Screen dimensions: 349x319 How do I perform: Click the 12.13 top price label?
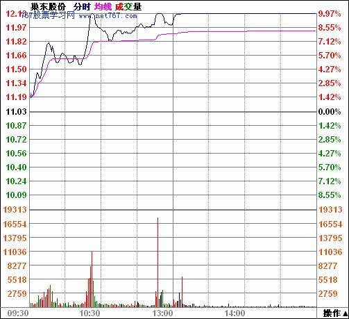click(x=16, y=14)
